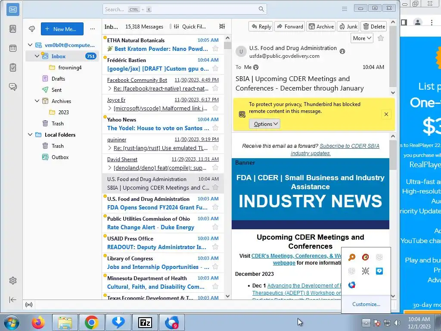
Task: Forward the current message
Action: [290, 26]
